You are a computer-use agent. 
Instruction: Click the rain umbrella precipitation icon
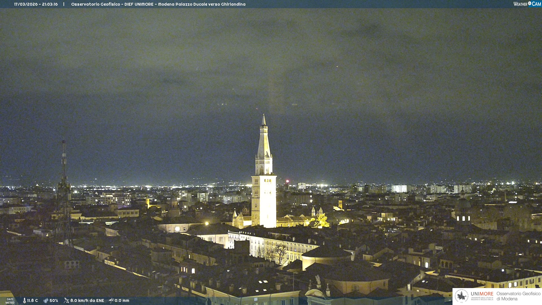coord(111,300)
